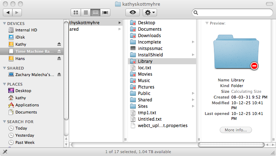276x156 pixels.
Task: Expand the Public folder arrow
Action: (193, 94)
